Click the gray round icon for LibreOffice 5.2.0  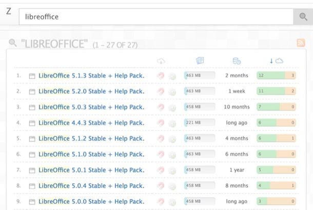(172, 92)
